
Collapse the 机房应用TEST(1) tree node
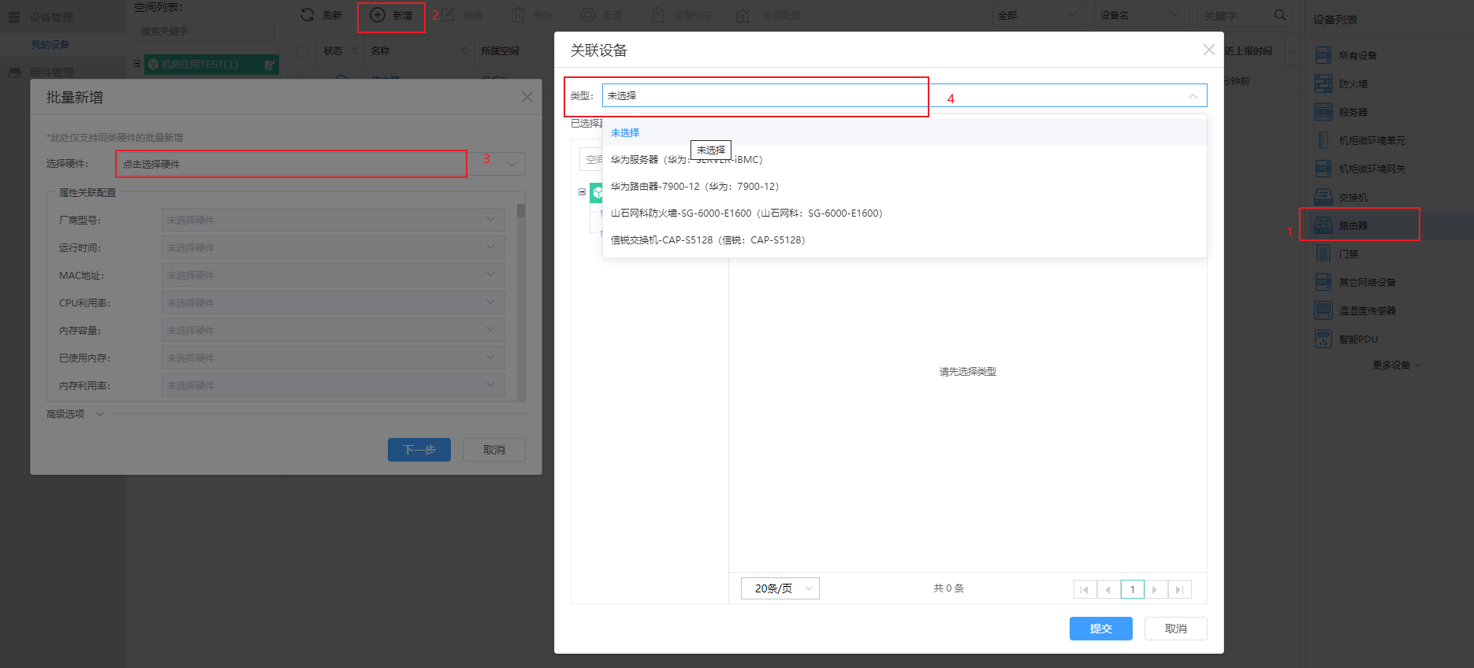pos(136,64)
